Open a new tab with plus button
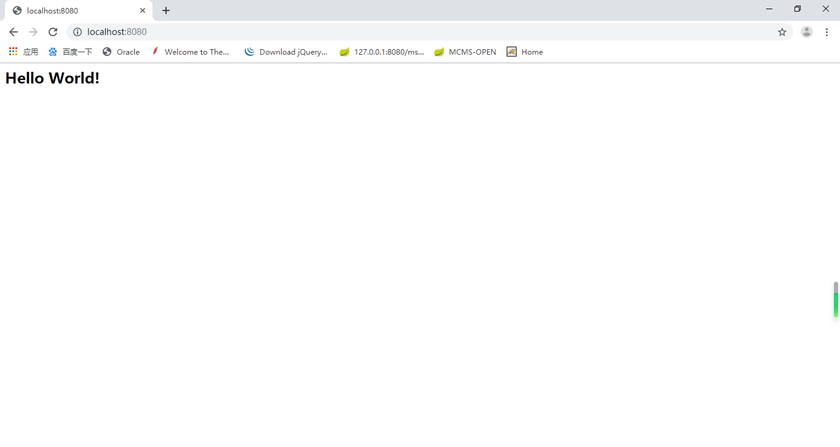 [x=166, y=10]
